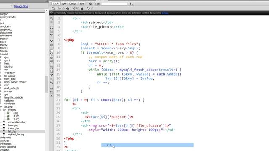Click the Paste clipboard icon in the toolbar
Screen dimensions: 269x151
point(82,8)
